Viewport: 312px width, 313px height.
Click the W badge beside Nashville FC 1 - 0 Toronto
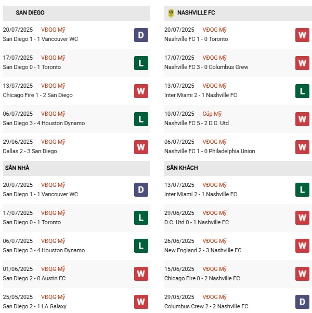[303, 35]
